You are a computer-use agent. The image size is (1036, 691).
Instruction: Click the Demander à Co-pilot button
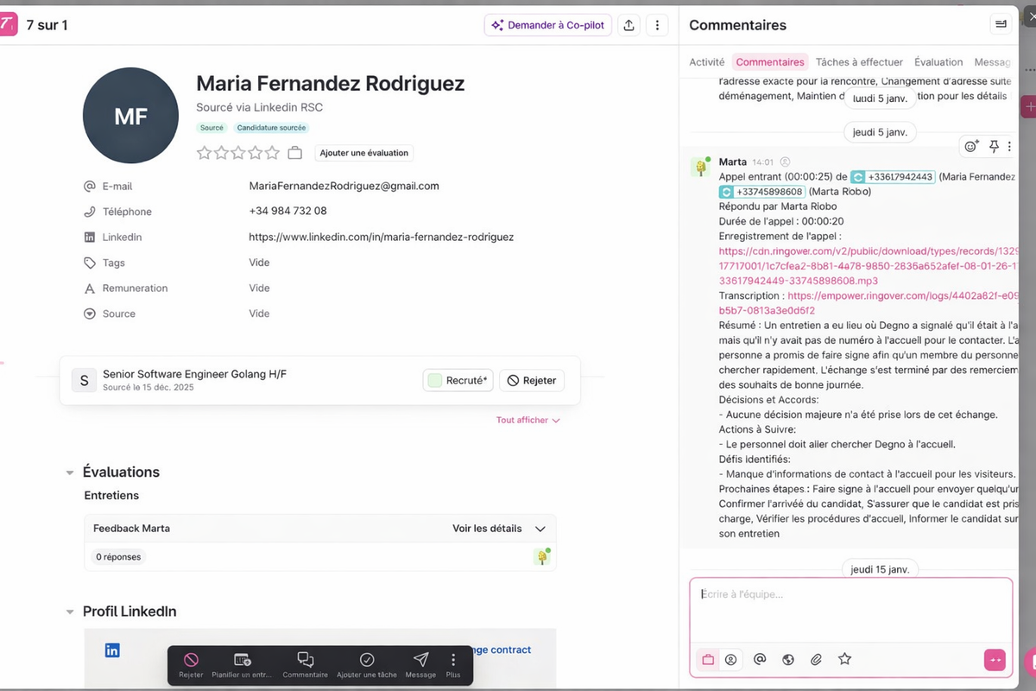point(548,25)
